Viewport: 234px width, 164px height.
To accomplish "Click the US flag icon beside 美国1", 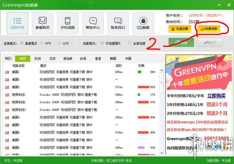I will pyautogui.click(x=7, y=72).
